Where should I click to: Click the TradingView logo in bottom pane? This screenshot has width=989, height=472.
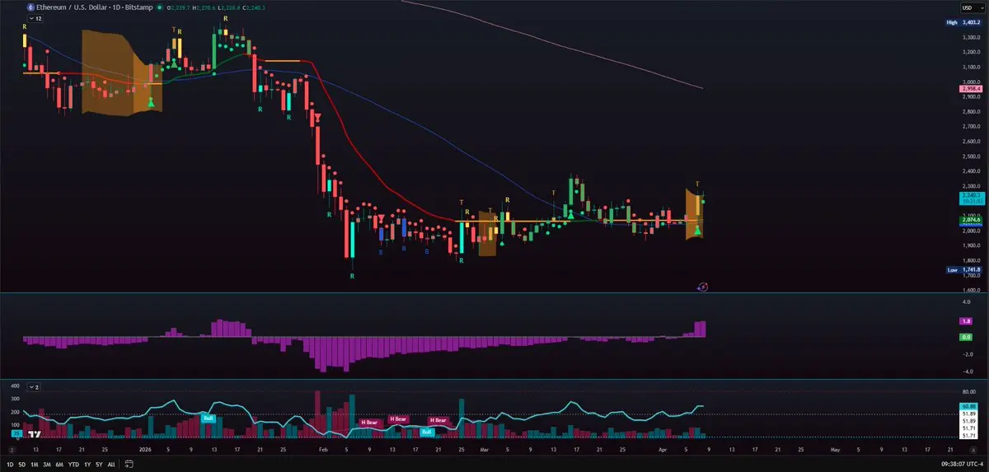34,433
